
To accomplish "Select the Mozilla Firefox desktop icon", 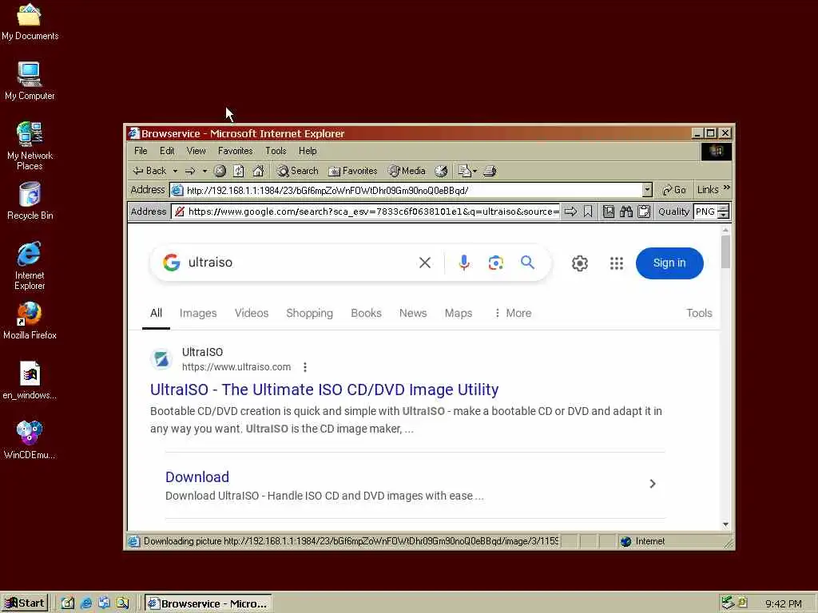I will pyautogui.click(x=30, y=320).
